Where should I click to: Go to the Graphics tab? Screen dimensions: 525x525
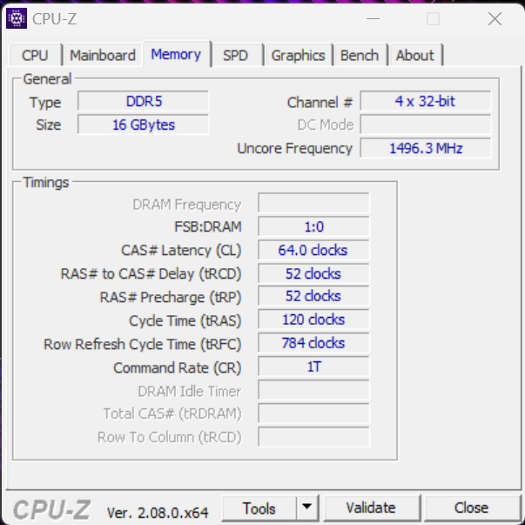pyautogui.click(x=298, y=55)
